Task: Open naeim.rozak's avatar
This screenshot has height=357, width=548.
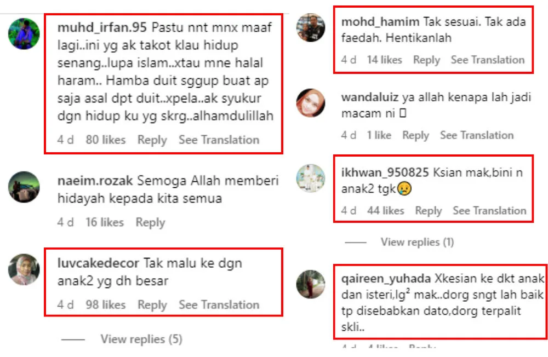Action: [x=24, y=187]
